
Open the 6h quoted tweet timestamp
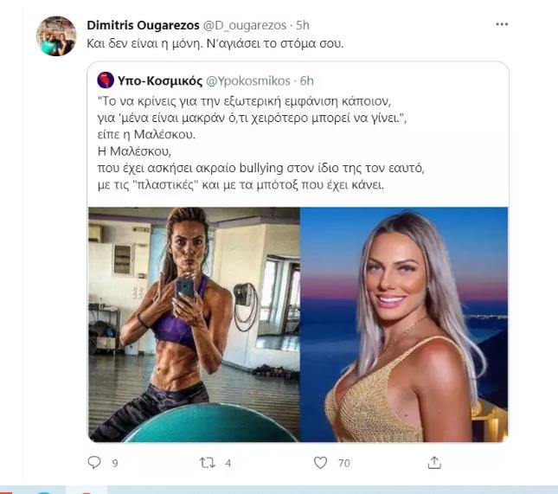click(x=306, y=80)
